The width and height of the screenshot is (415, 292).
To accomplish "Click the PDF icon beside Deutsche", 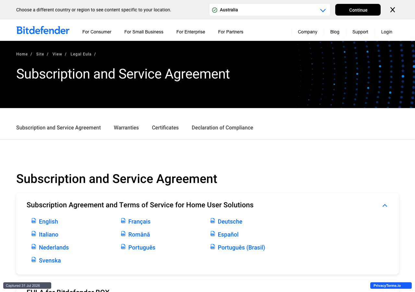I will (x=213, y=221).
